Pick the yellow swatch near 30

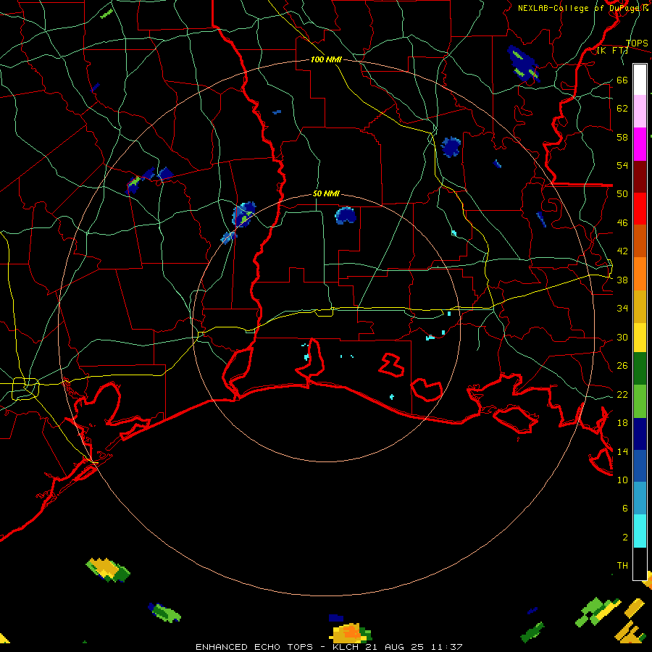point(640,338)
